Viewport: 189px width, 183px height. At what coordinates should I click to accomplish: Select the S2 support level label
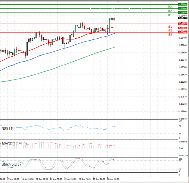[x=170, y=30]
